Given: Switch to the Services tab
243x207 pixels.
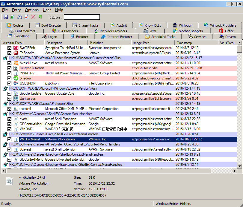Looking at the screenshot, I should [x=197, y=37].
